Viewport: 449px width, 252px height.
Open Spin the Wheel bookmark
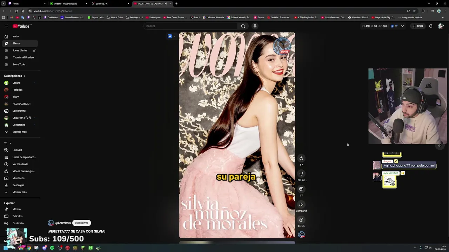[x=239, y=17]
